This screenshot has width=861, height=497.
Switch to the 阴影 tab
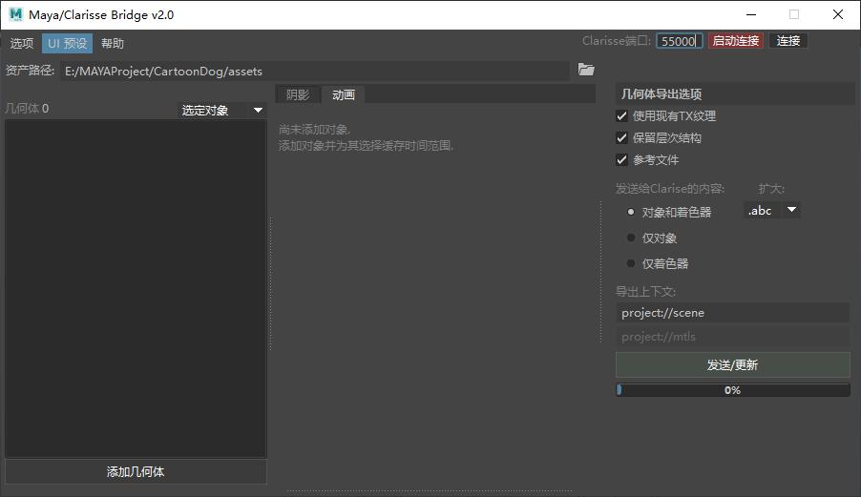point(298,94)
